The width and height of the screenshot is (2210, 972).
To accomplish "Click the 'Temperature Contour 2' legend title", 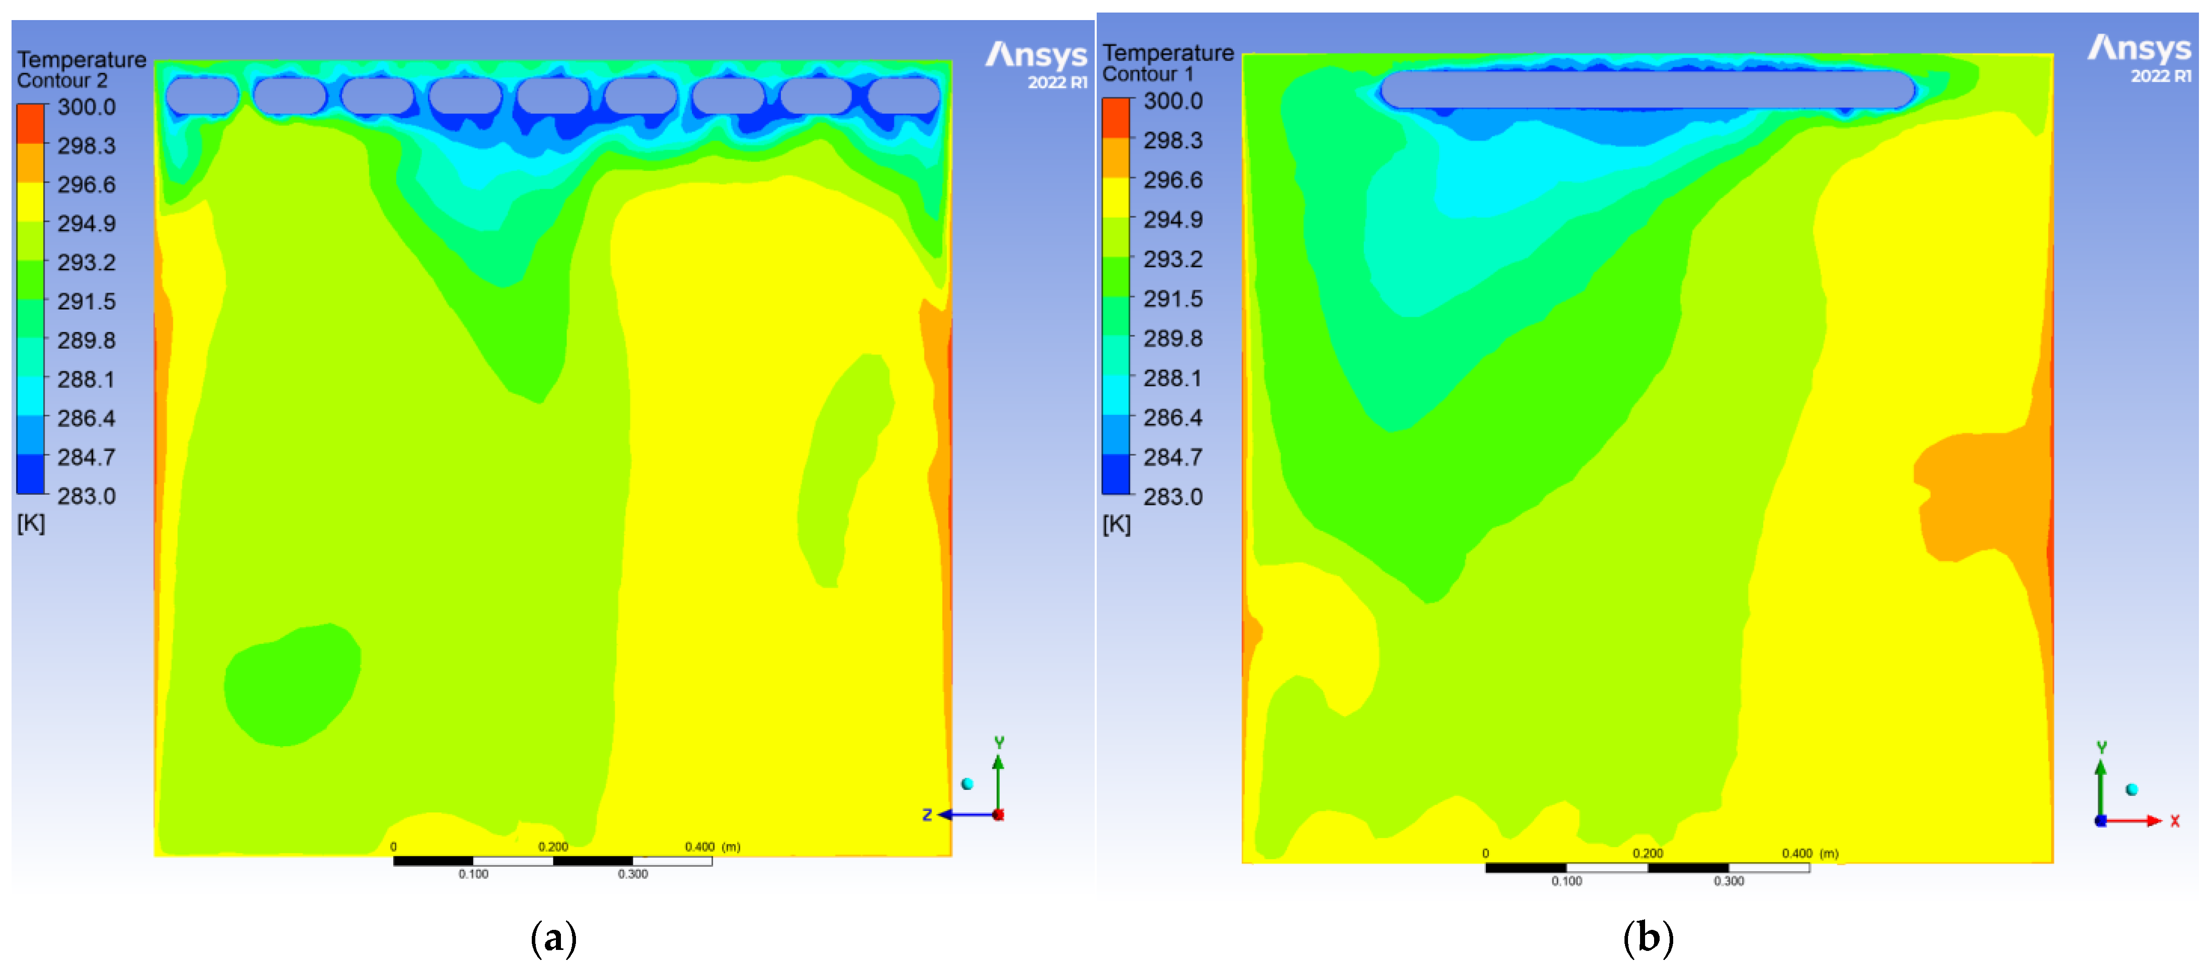I will [81, 69].
